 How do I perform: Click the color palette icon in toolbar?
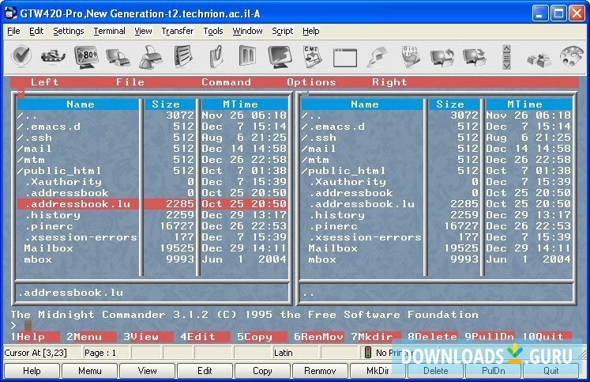pos(571,57)
